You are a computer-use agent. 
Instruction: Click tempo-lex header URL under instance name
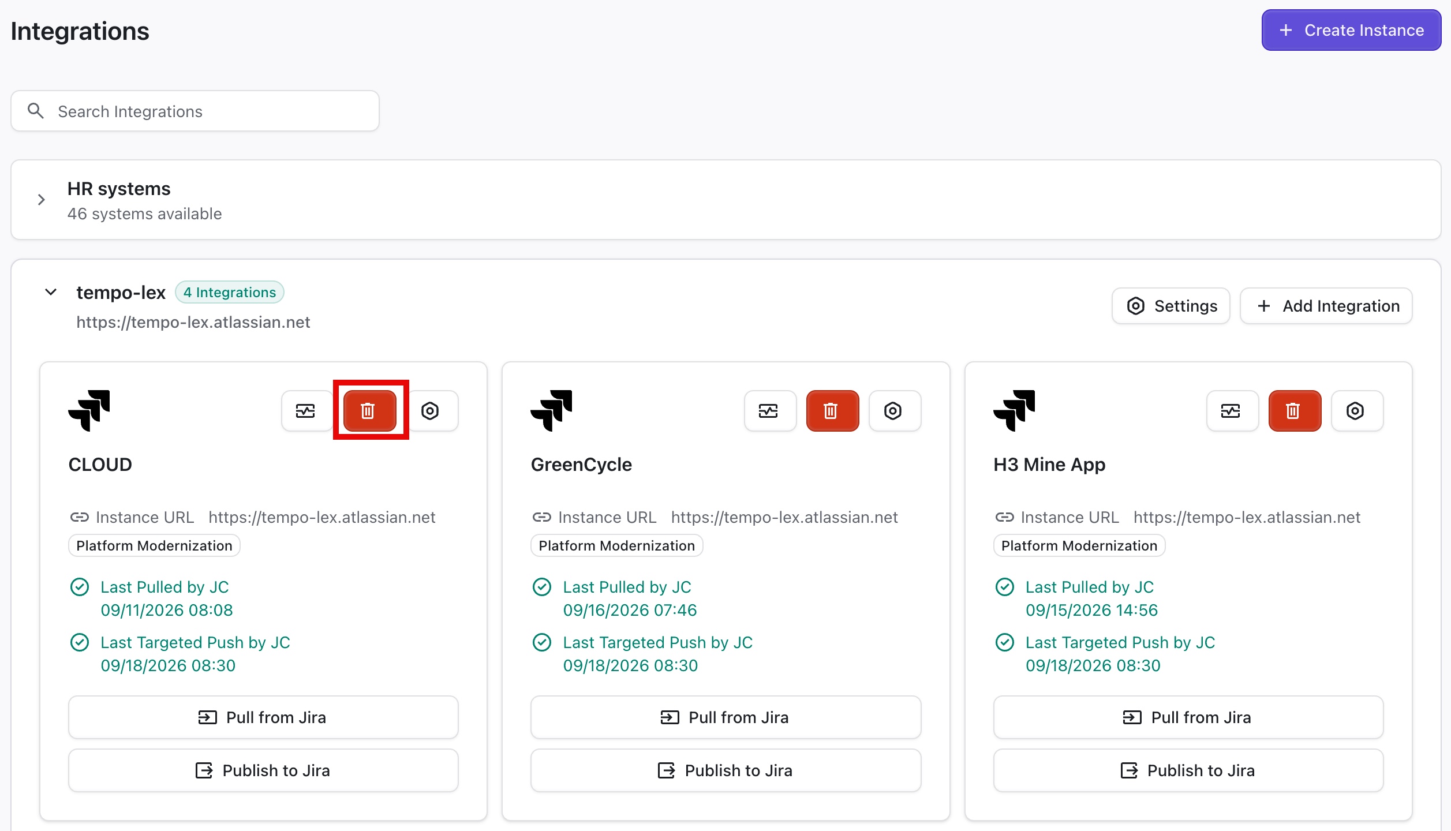point(193,322)
